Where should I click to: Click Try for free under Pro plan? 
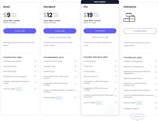click(x=100, y=31)
